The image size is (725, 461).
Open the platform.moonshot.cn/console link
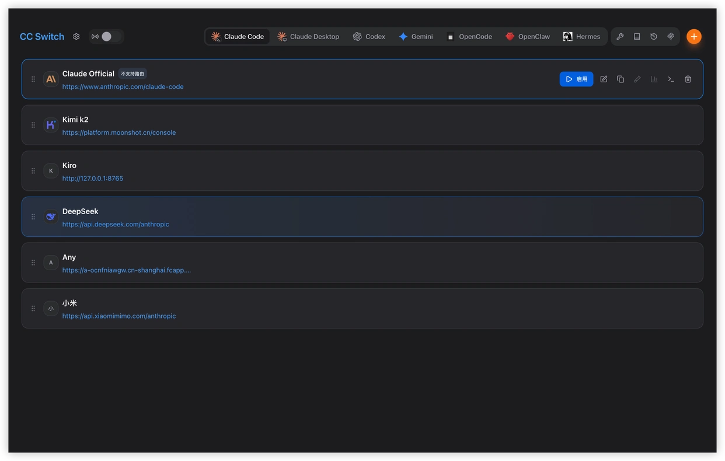119,132
